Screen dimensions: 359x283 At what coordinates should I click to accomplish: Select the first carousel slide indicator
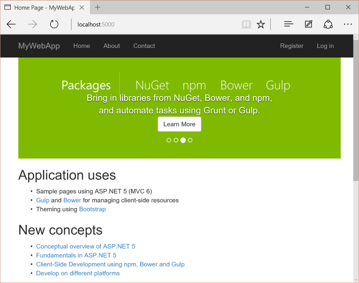pyautogui.click(x=169, y=140)
